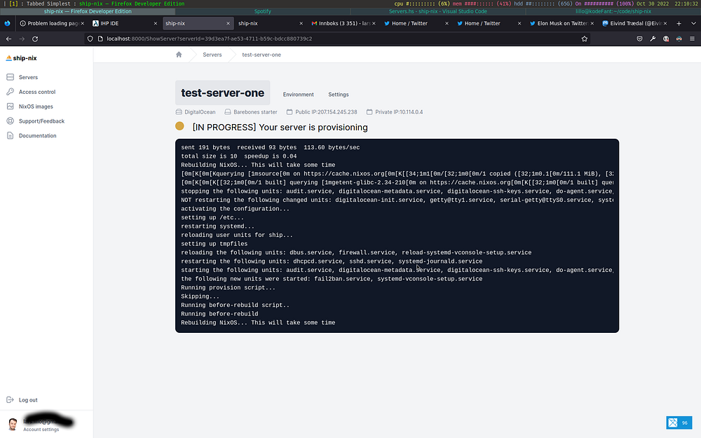Open Documentation page

(x=38, y=136)
